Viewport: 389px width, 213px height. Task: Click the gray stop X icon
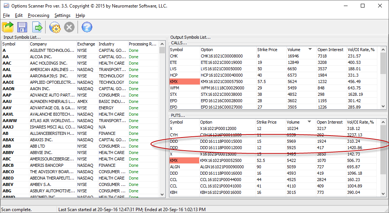69,27
